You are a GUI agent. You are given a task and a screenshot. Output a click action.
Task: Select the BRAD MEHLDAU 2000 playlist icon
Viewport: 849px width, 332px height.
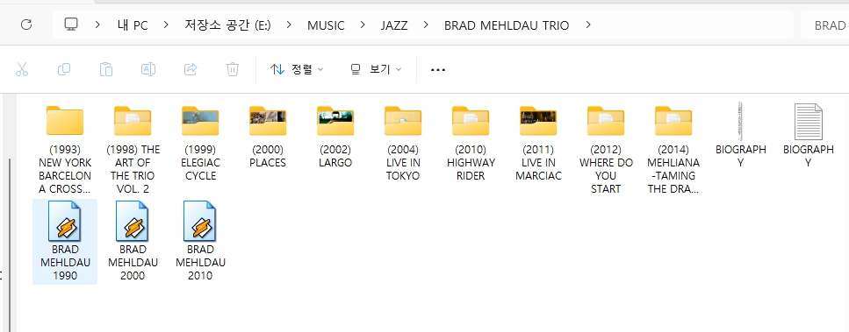(x=133, y=221)
